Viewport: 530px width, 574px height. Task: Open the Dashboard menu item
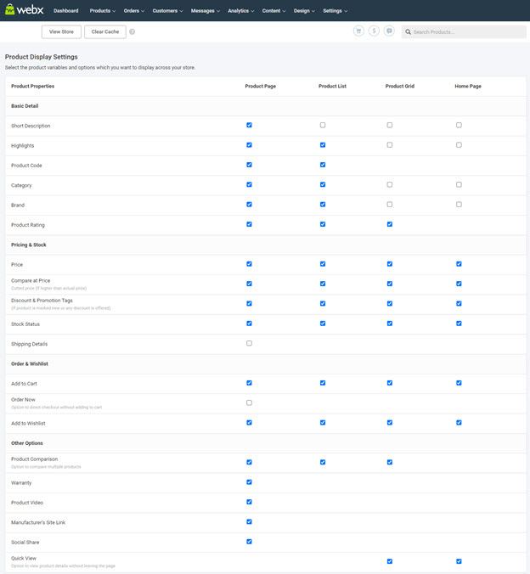(x=66, y=11)
